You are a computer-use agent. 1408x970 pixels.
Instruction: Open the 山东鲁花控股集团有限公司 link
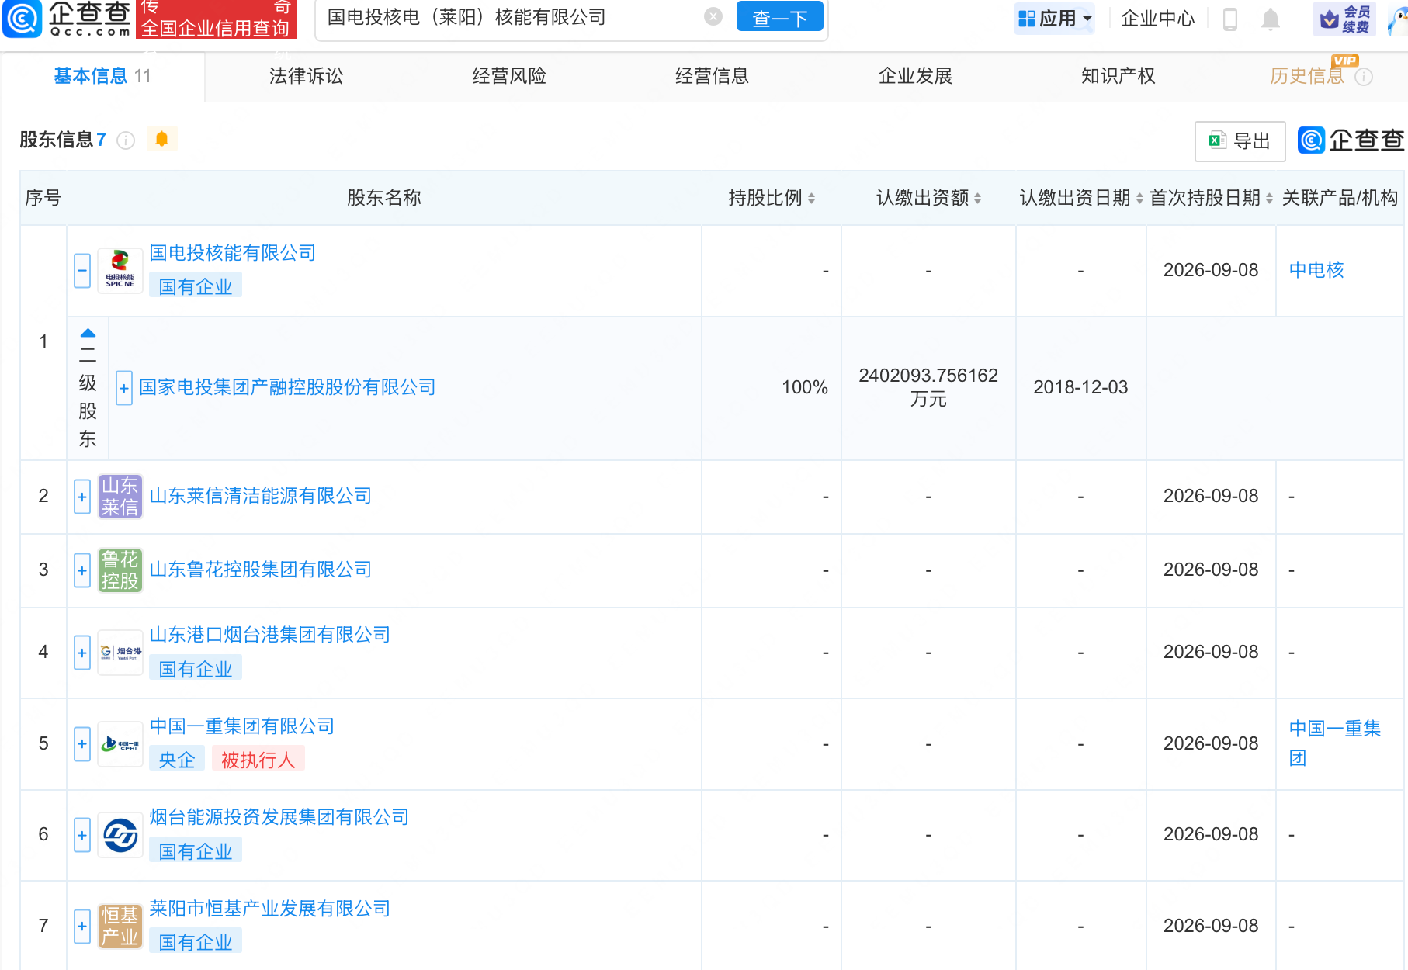coord(261,570)
